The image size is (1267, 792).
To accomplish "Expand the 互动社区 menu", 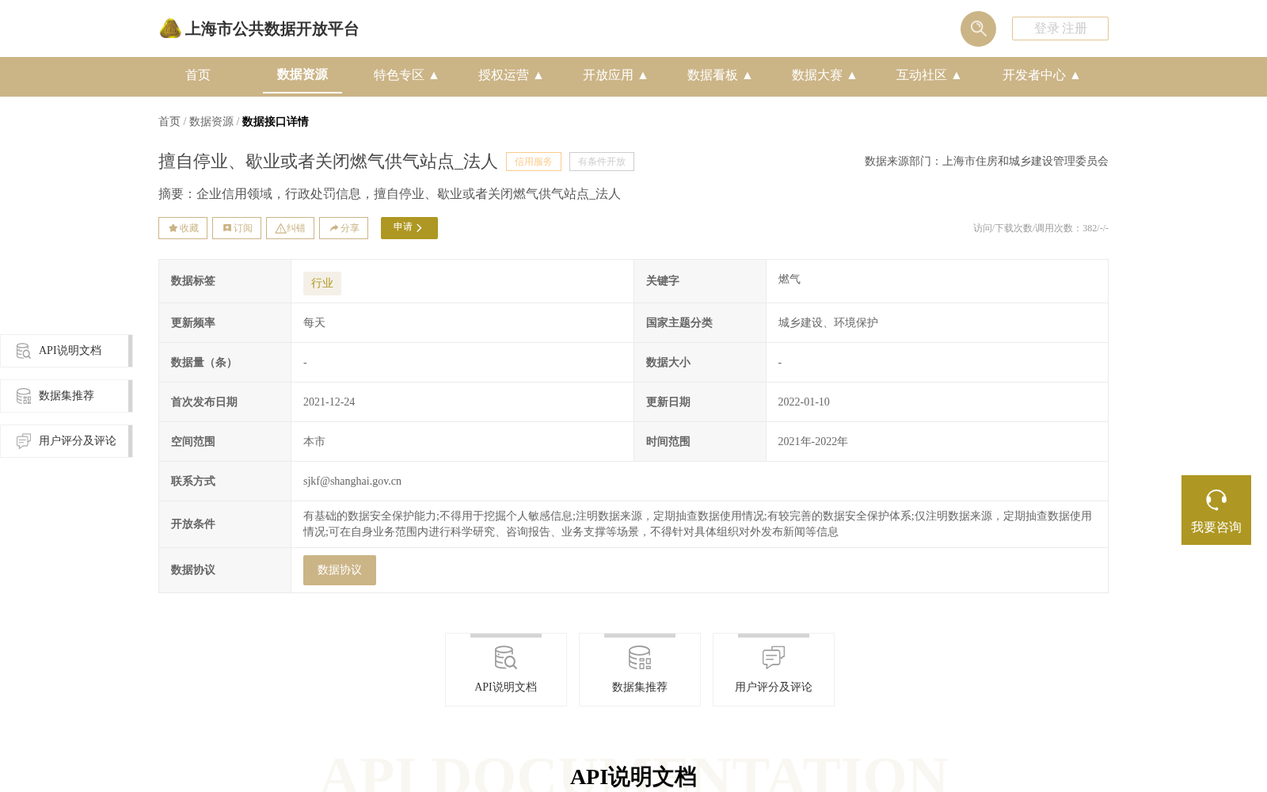I will coord(929,75).
